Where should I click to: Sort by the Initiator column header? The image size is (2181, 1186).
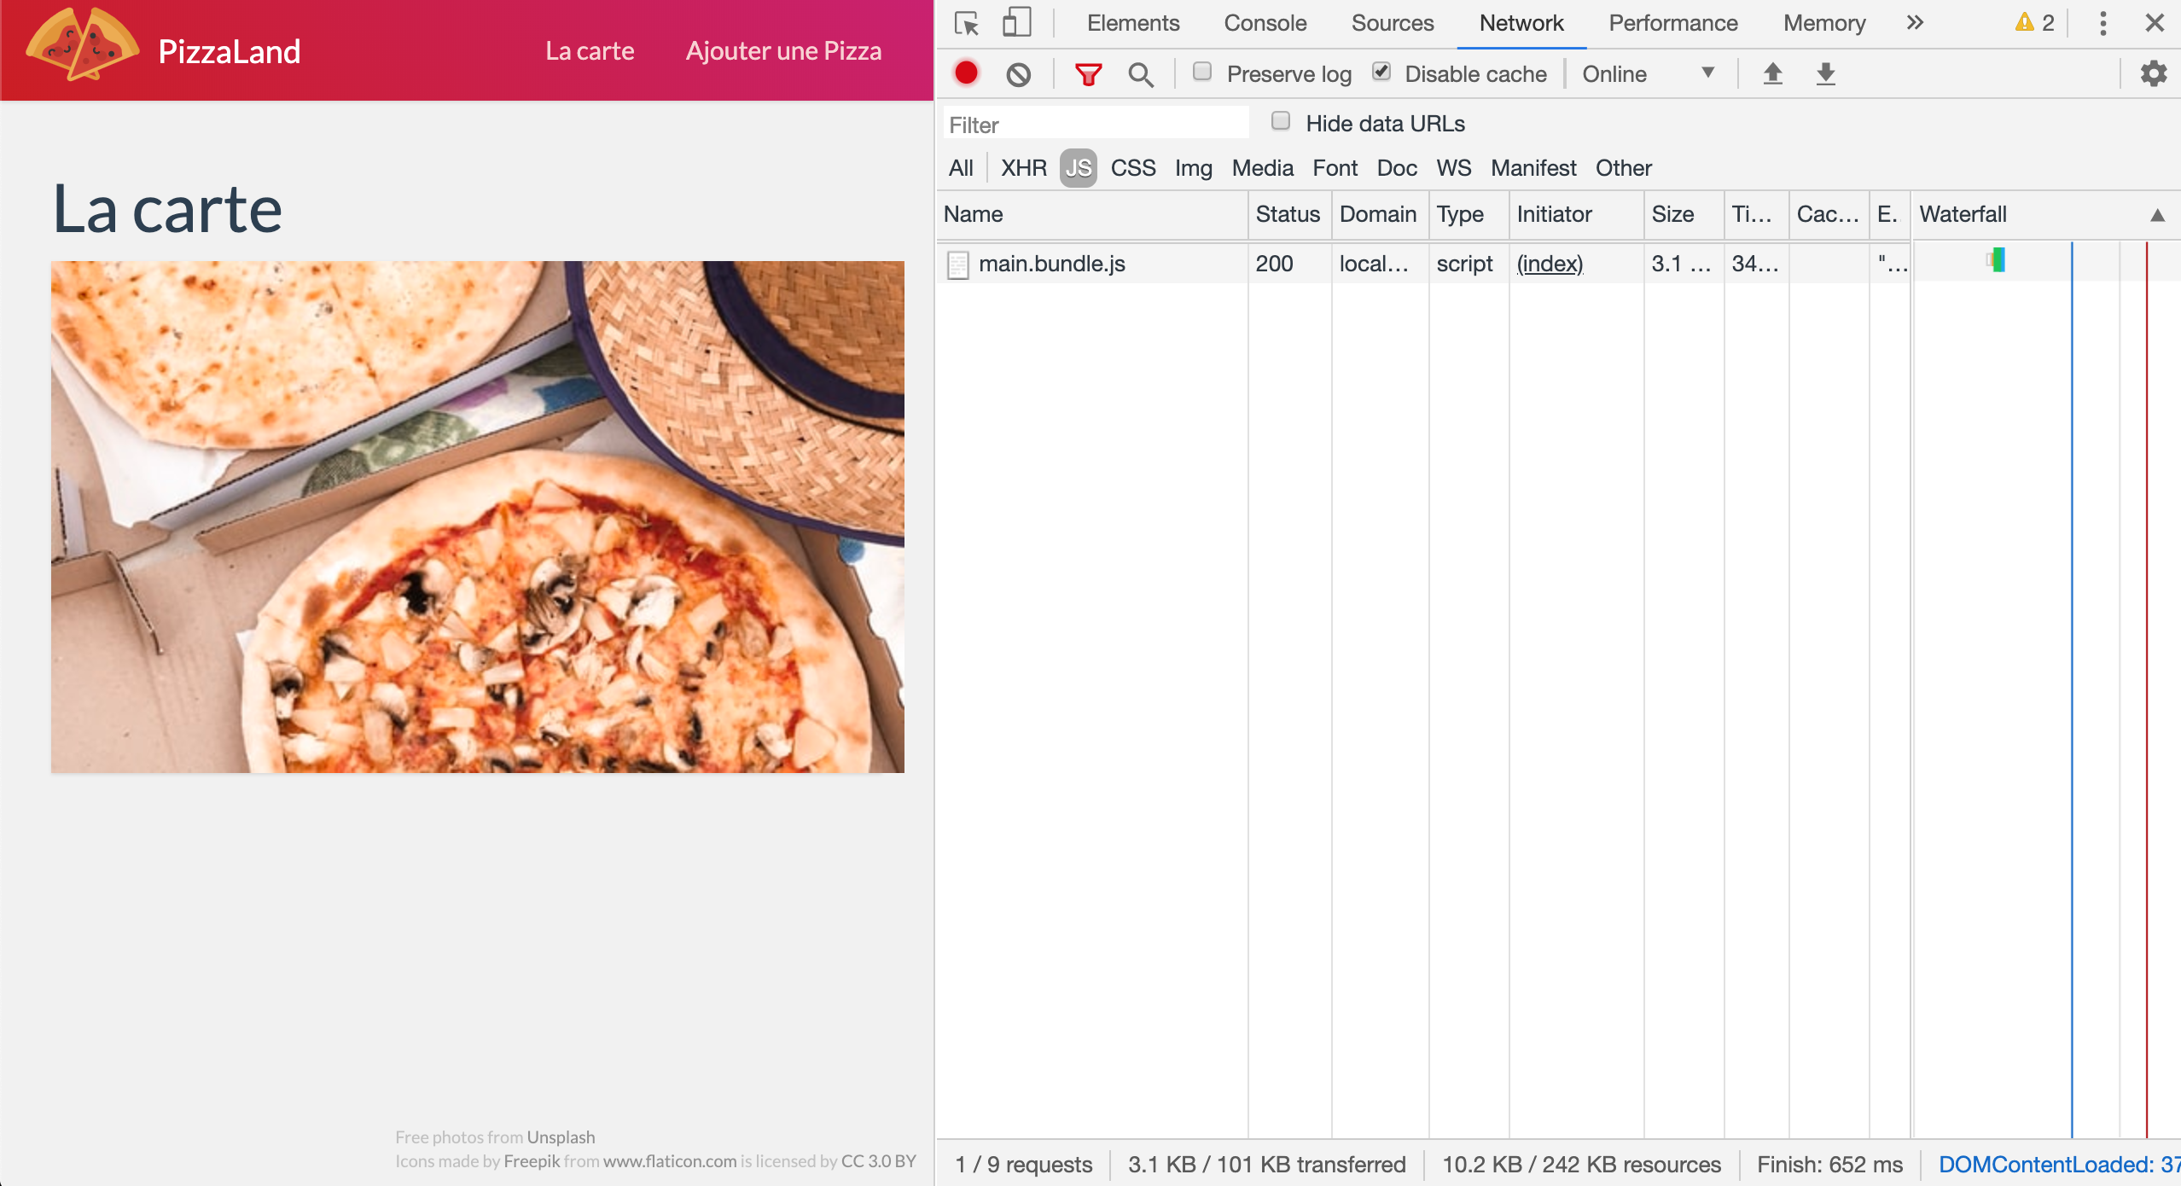pyautogui.click(x=1576, y=214)
